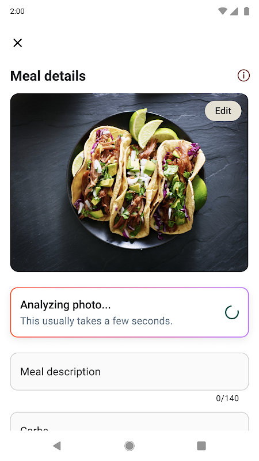The width and height of the screenshot is (259, 461).
Task: Open recent apps with the square button
Action: 201,445
